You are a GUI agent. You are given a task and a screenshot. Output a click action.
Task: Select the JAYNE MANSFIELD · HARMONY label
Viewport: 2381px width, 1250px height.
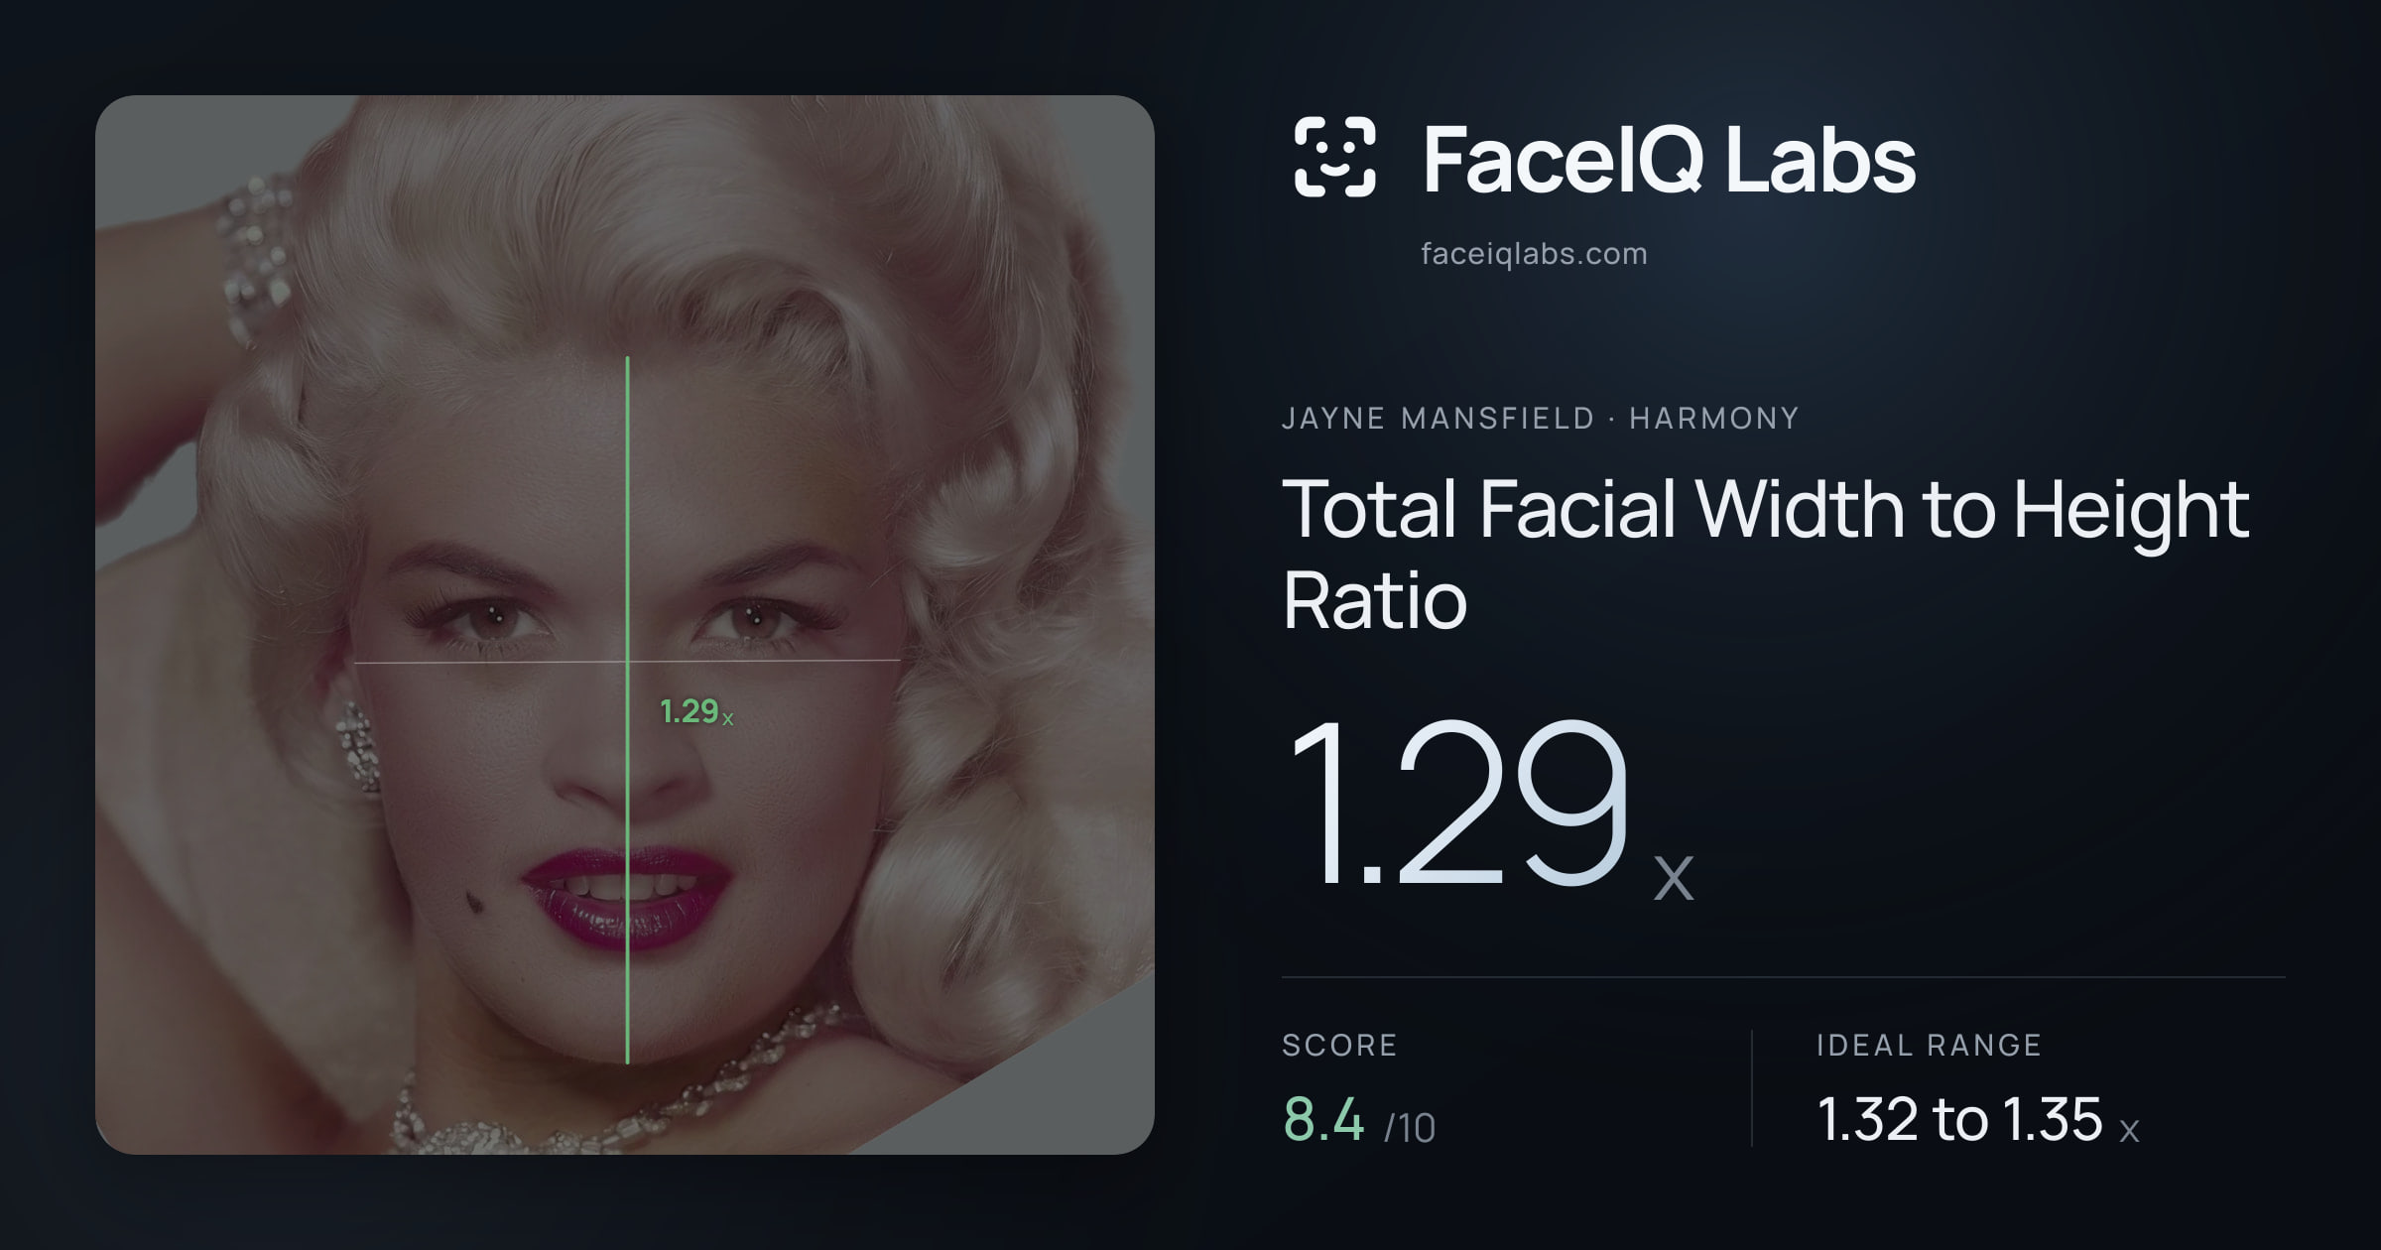[x=1540, y=419]
